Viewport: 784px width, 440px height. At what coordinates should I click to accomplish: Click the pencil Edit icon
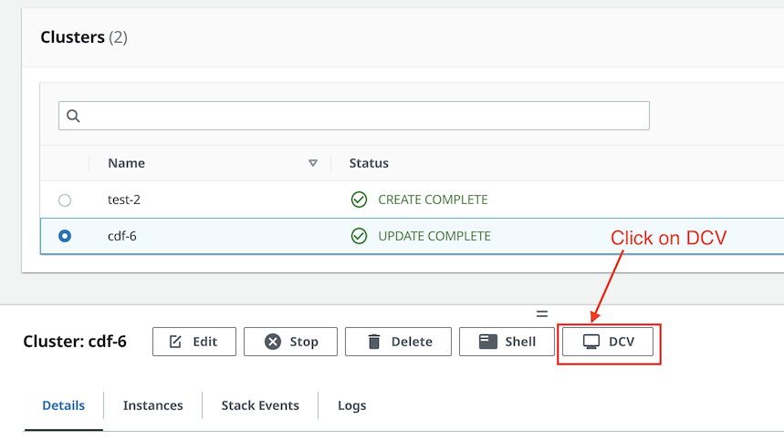(x=175, y=342)
